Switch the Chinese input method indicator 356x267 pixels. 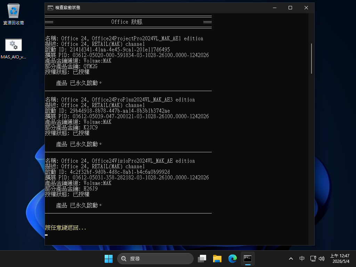click(302, 259)
